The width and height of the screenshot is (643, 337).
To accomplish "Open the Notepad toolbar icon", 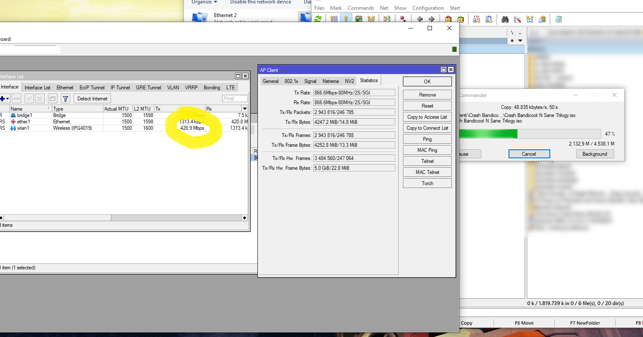I will point(558,19).
